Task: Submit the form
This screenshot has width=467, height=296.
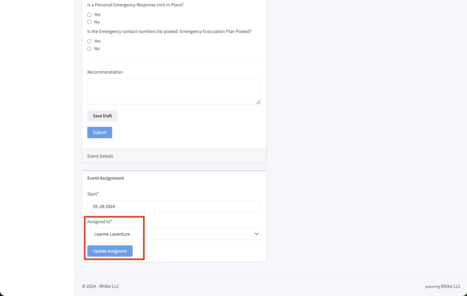Action: tap(100, 132)
